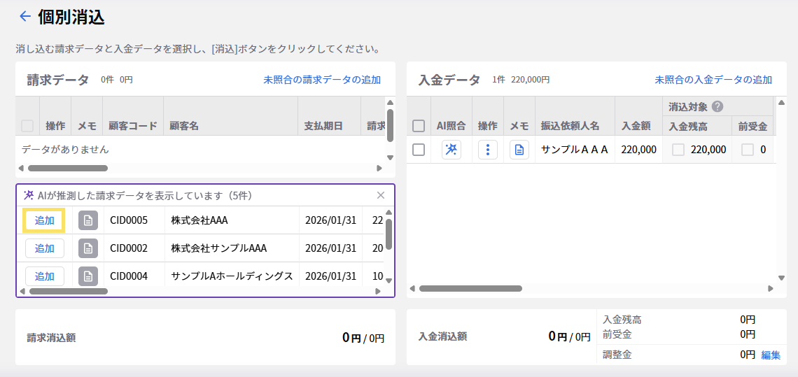The height and width of the screenshot is (377, 798).
Task: Click the back arrow beside 個別消込
Action: coord(25,16)
